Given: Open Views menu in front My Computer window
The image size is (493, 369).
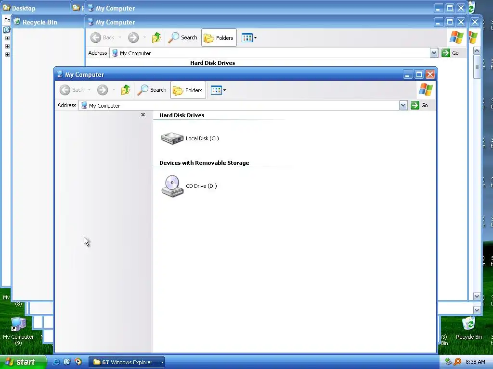Looking at the screenshot, I should click(218, 90).
